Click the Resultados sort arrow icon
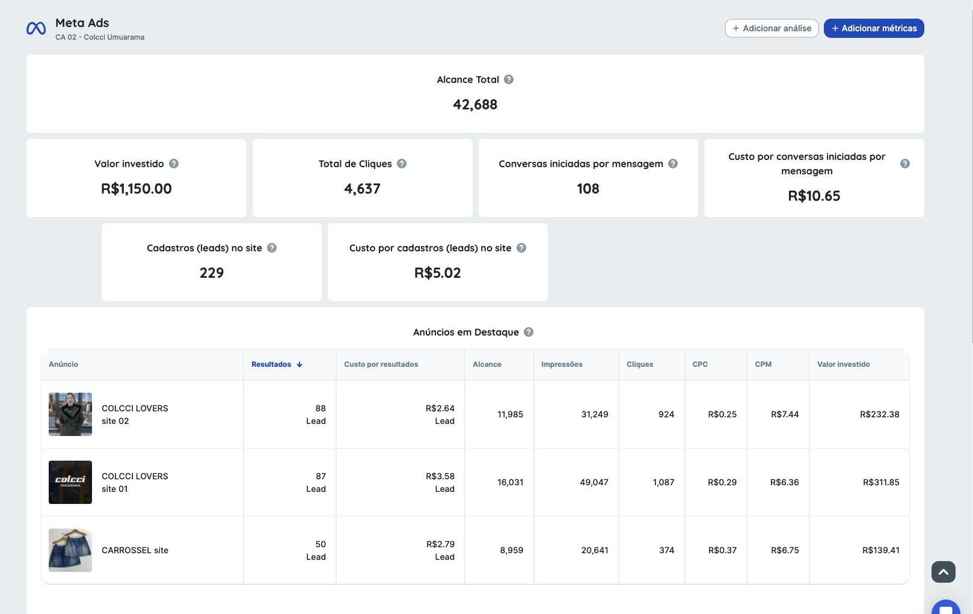This screenshot has height=614, width=973. (x=299, y=364)
